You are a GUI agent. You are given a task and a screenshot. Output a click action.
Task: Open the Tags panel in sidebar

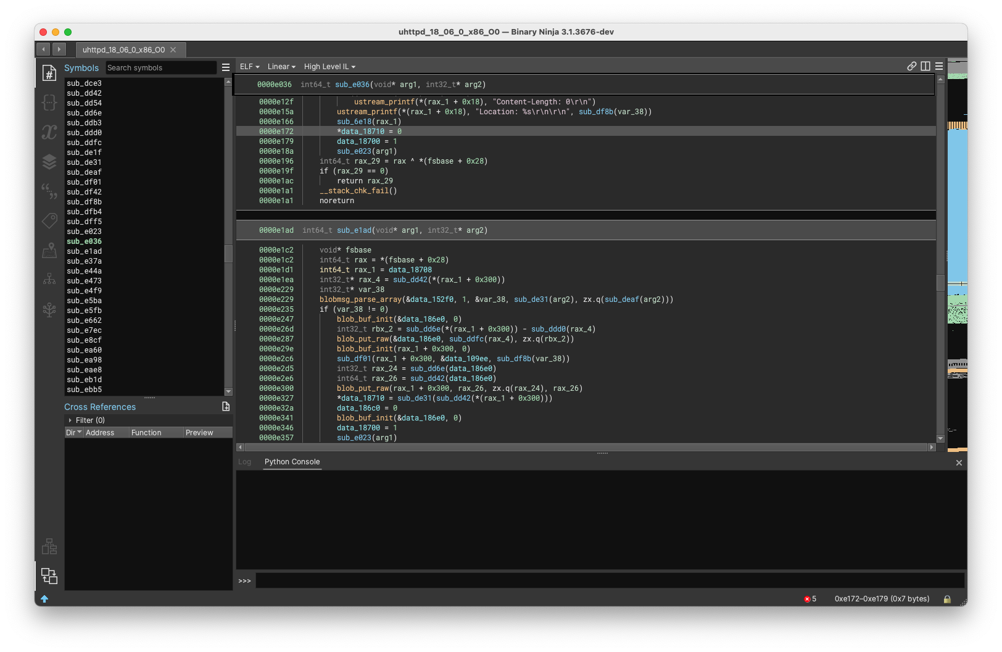(48, 220)
